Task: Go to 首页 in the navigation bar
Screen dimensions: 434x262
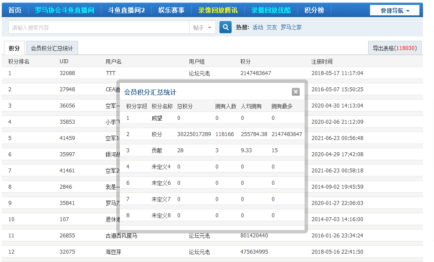Action: [15, 10]
